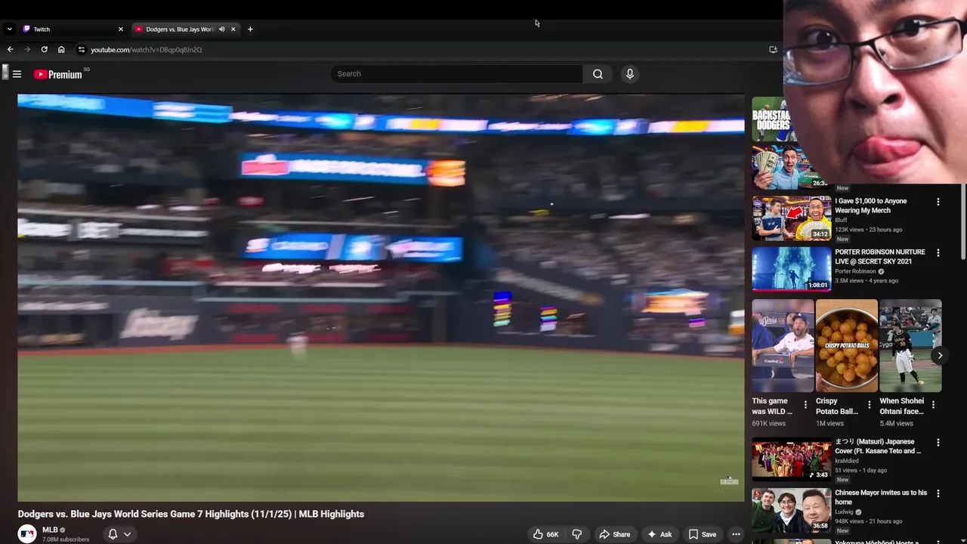Open the 'This game was WILD' short thumbnail
The width and height of the screenshot is (967, 544).
(783, 346)
